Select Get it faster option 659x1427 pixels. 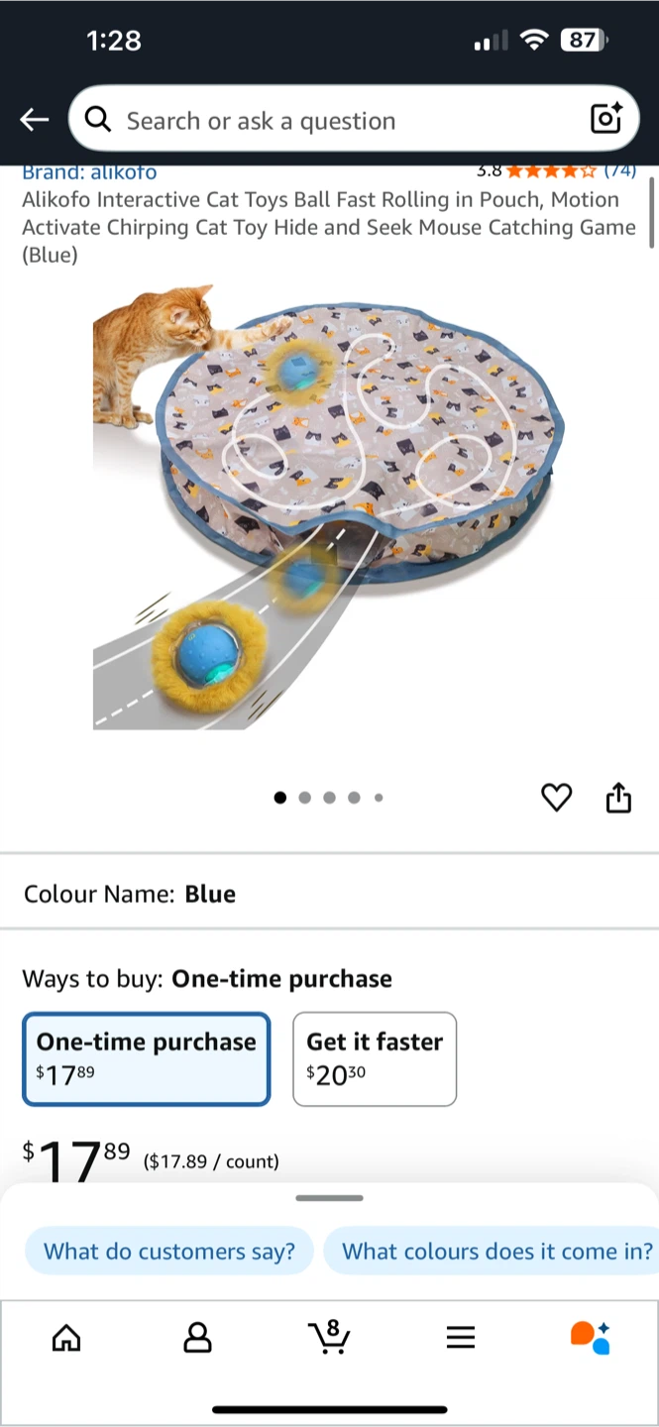[375, 1058]
